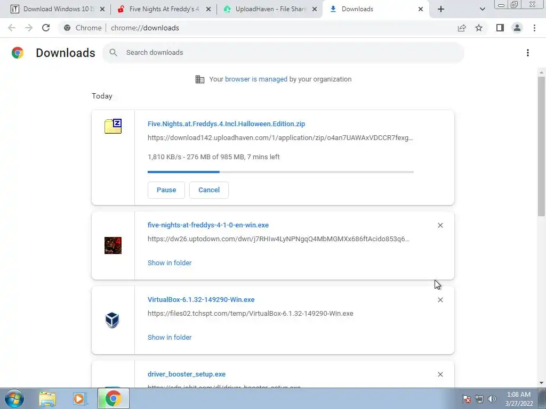Screen dimensions: 546x409
Task: Share this page via the share icon
Action: pos(462,28)
